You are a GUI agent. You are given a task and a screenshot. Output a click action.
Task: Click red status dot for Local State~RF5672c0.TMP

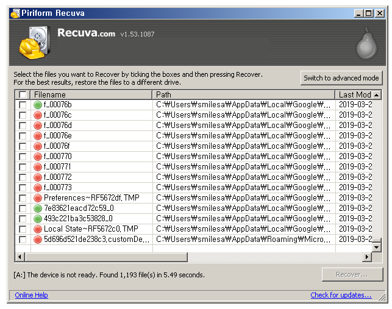pos(38,229)
